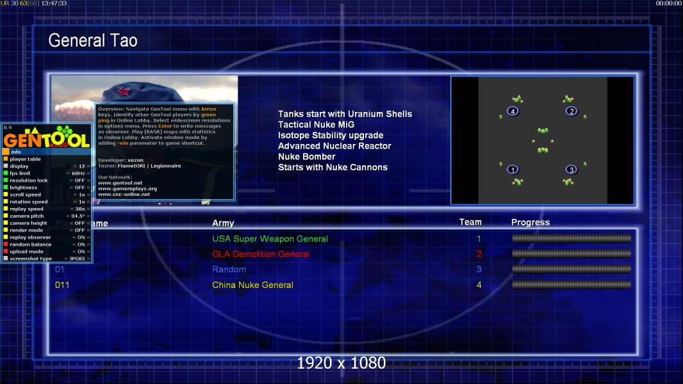The image size is (683, 384).
Task: Click the orange square beside info
Action: [6, 152]
